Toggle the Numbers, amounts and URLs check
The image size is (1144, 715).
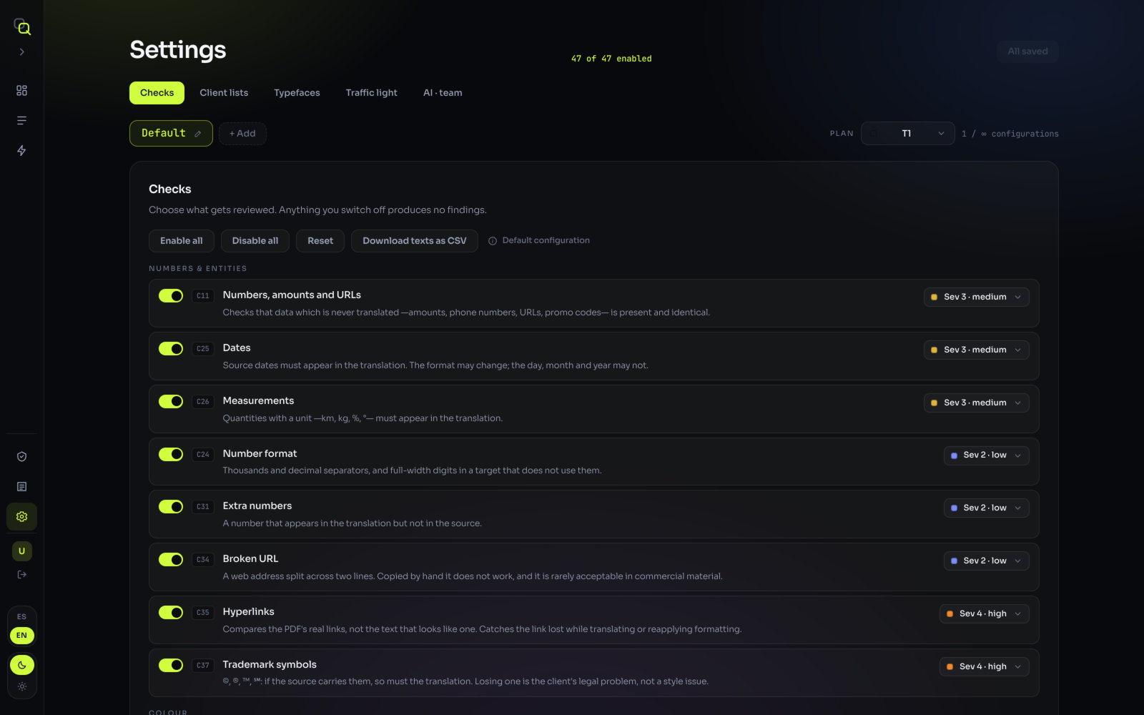171,296
